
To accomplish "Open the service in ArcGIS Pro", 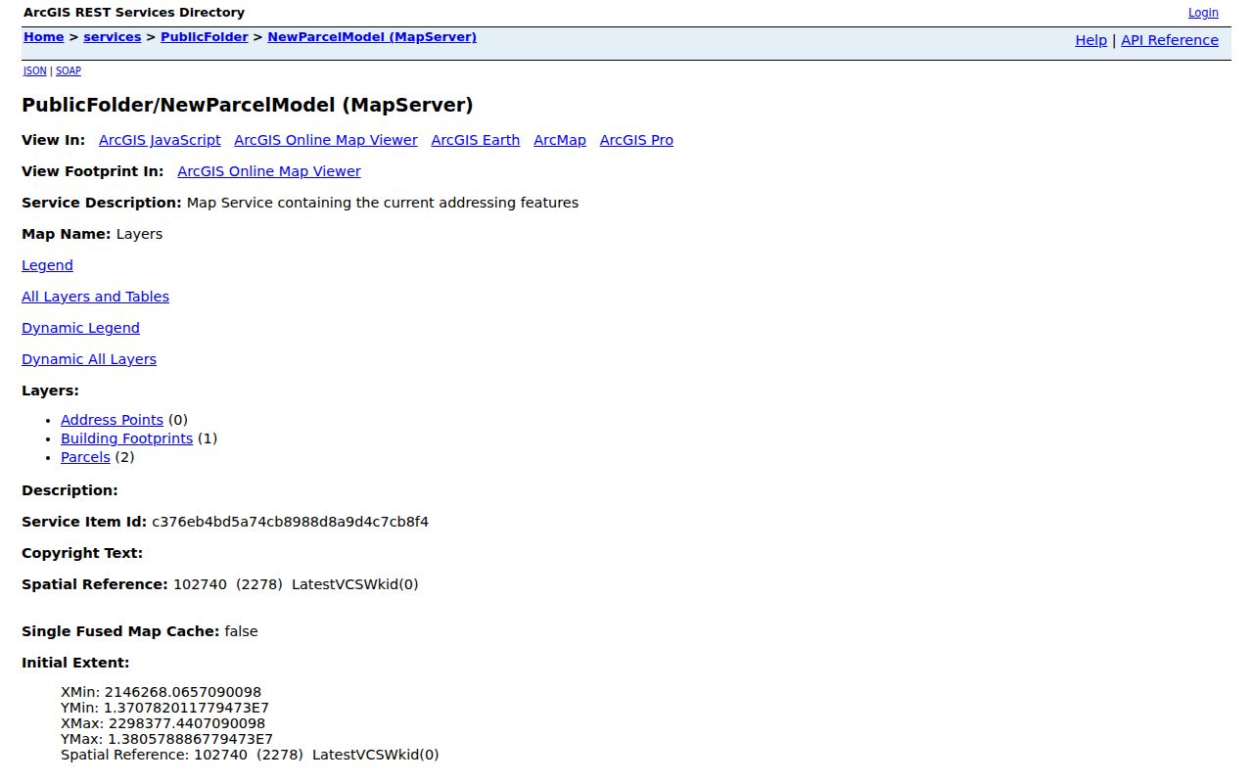I will [x=636, y=140].
